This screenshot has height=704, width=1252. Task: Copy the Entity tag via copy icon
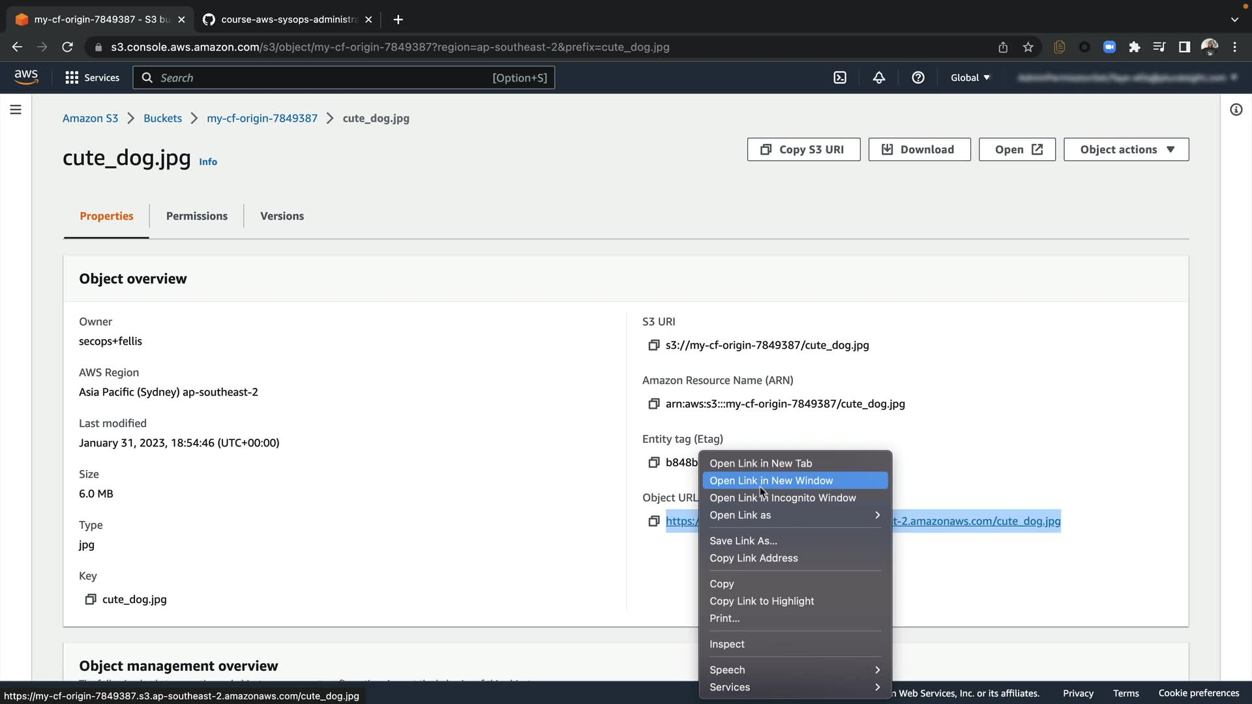[653, 462]
